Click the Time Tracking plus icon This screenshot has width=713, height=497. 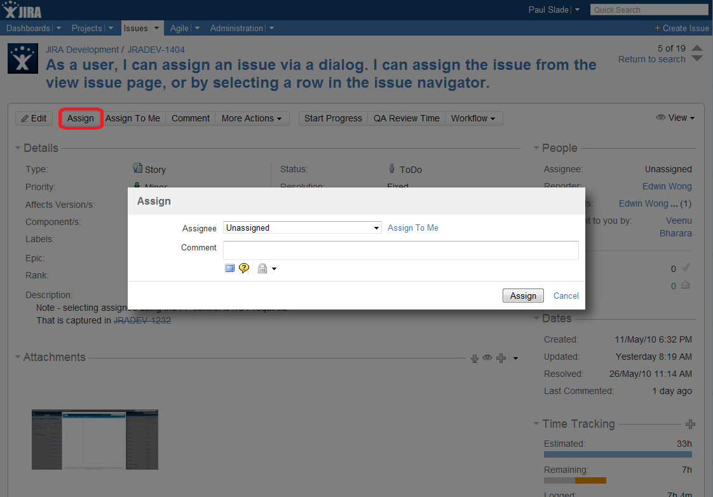coord(690,425)
